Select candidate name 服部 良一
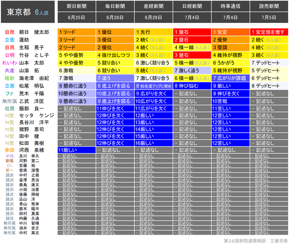Viewport: 290px width, 244px height. pyautogui.click(x=31, y=108)
